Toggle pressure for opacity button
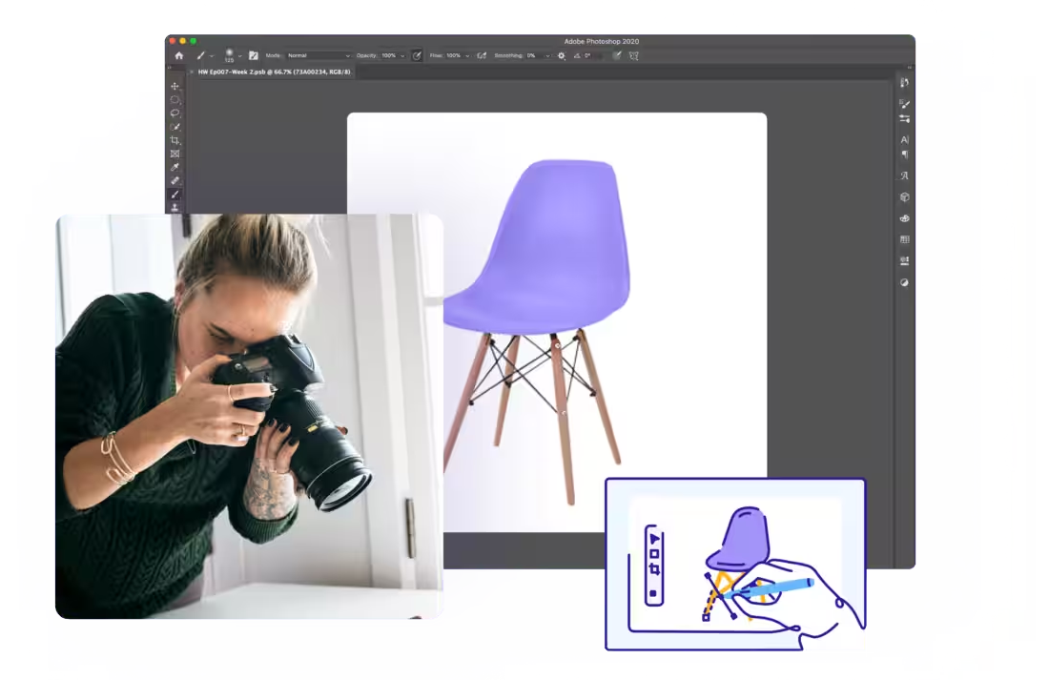Image resolution: width=1049 pixels, height=680 pixels. pos(416,55)
